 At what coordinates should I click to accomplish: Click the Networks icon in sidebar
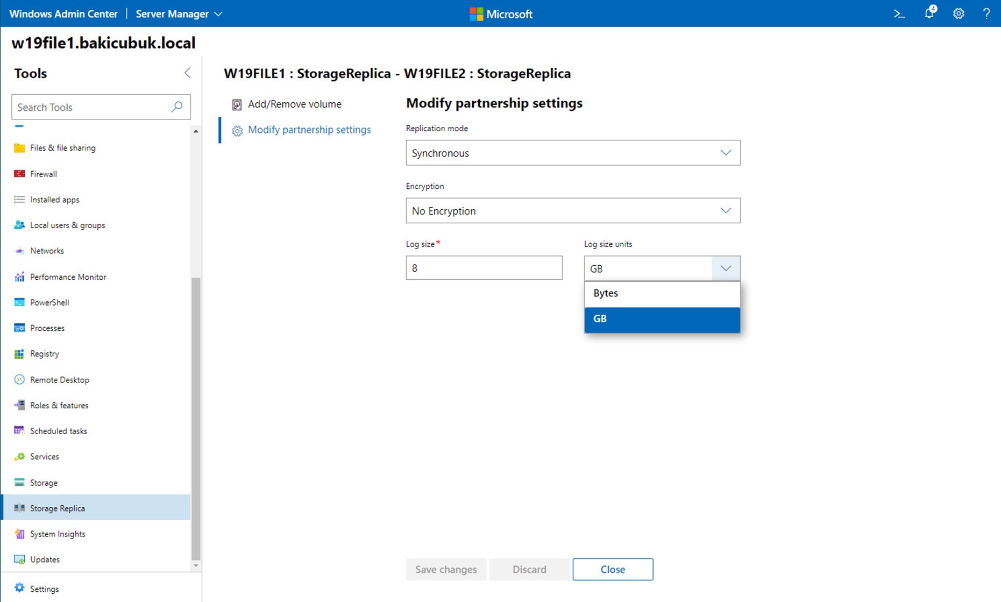[19, 251]
